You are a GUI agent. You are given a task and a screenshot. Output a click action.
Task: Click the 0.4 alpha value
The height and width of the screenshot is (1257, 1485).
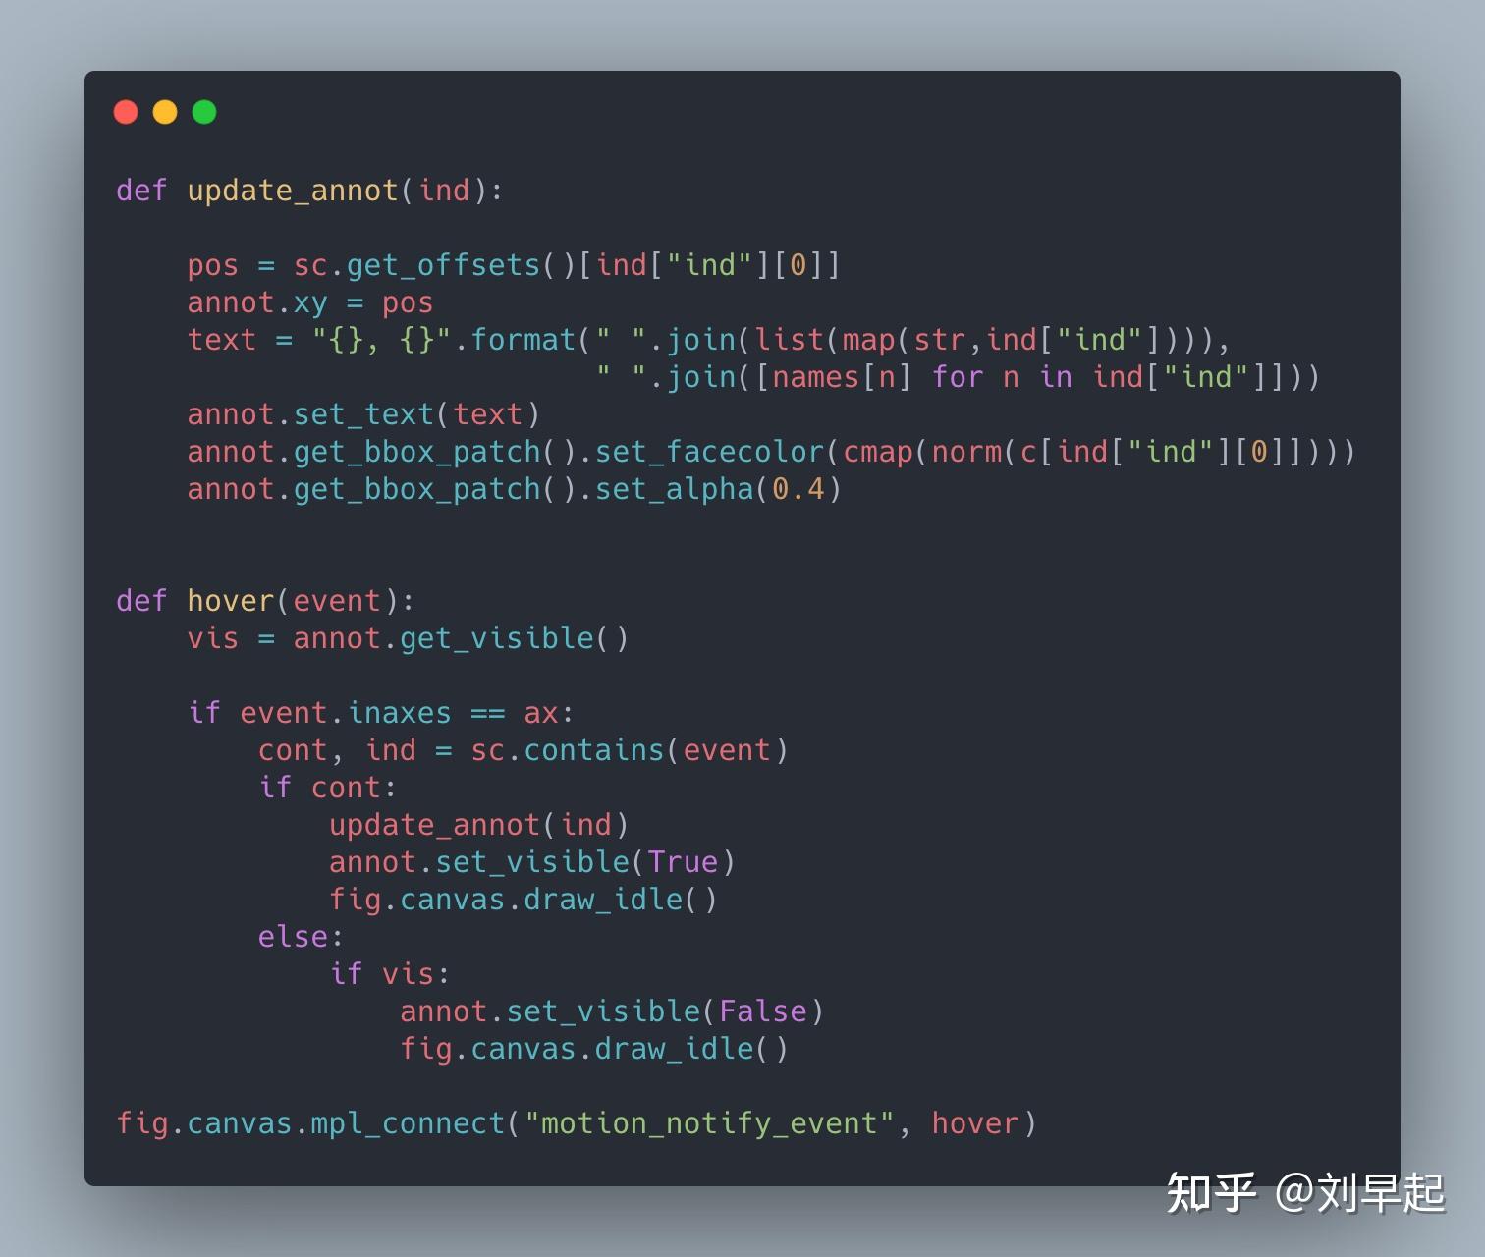[797, 489]
